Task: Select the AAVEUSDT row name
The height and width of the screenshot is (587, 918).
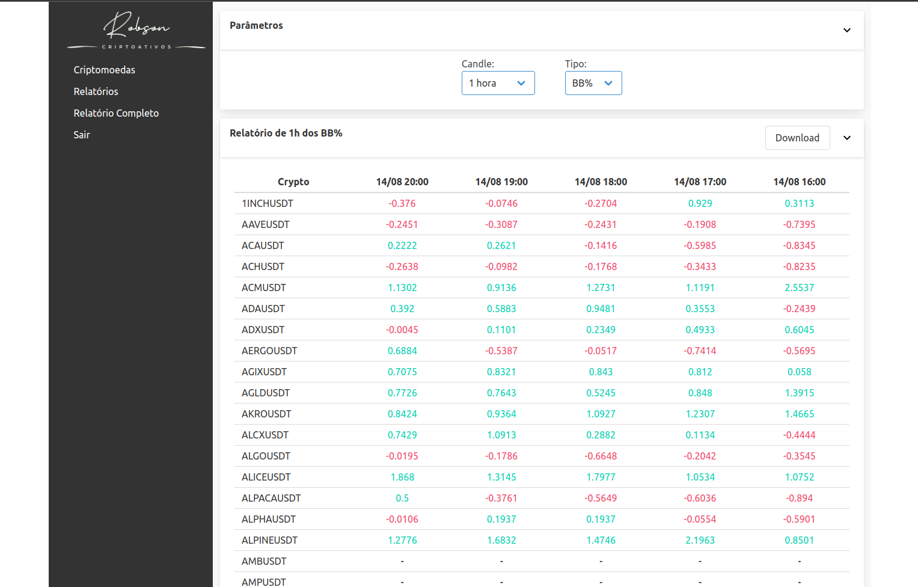Action: 266,224
